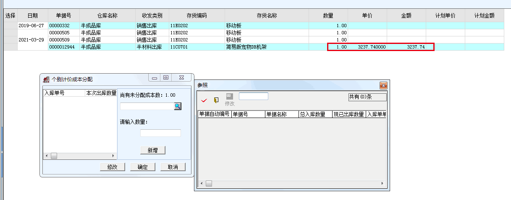Maximize the 个别计价成本分配 dialog
Screen dimensions: 511x200
click(x=166, y=77)
